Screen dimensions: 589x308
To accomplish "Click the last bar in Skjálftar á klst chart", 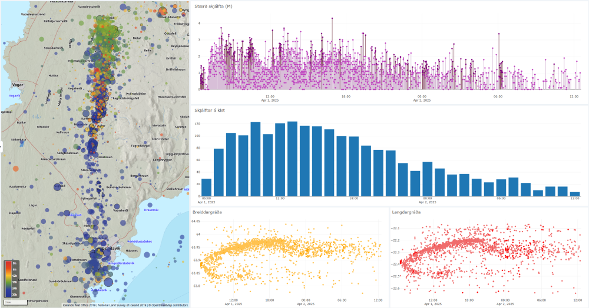I will coord(575,194).
